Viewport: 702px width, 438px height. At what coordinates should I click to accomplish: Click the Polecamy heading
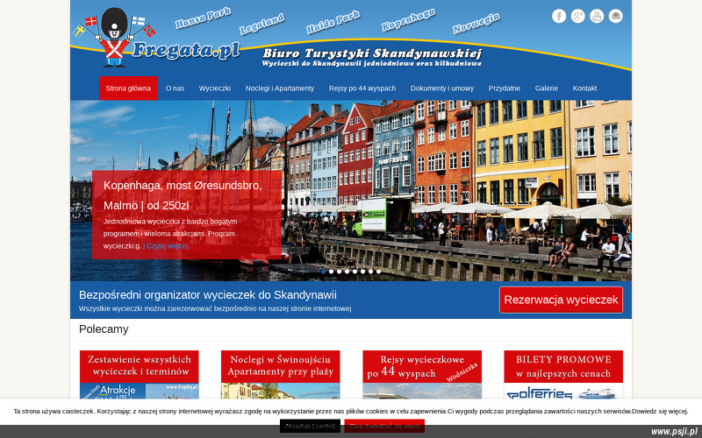(104, 329)
